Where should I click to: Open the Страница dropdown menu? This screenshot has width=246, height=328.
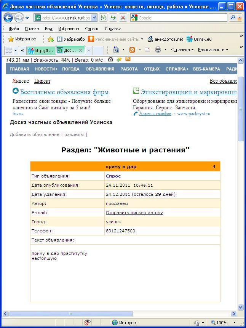click(182, 50)
